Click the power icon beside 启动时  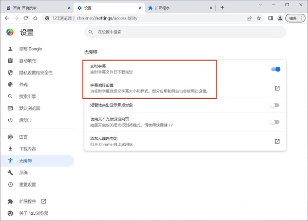click(x=10, y=120)
